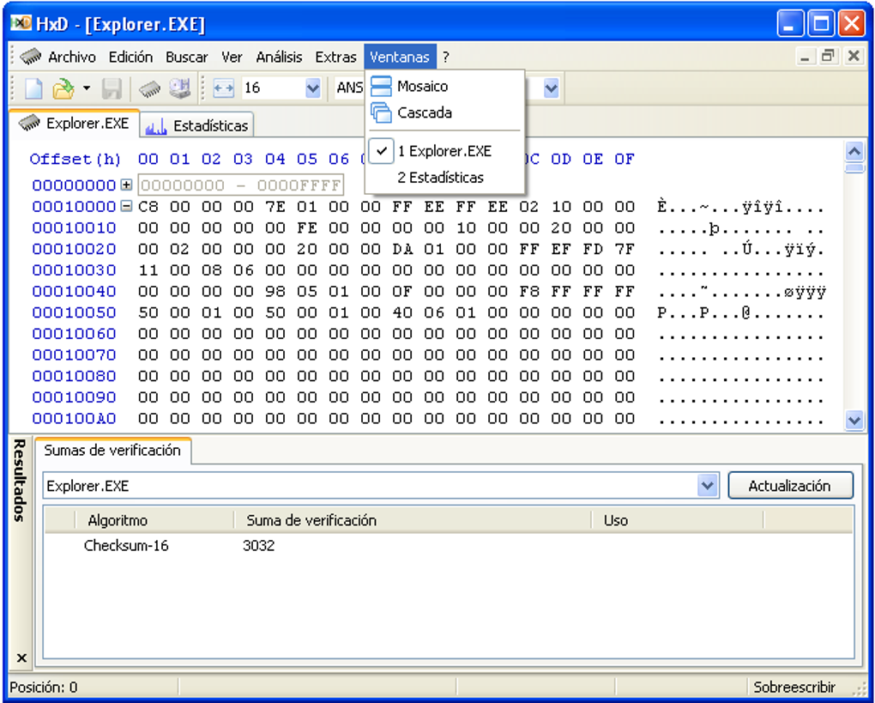Click the Save floppy disk icon
The height and width of the screenshot is (703, 875).
tap(112, 88)
